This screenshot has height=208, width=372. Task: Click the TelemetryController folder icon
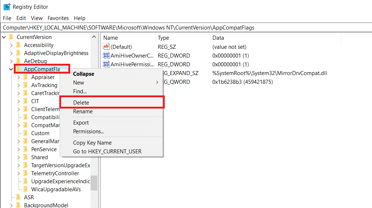(x=25, y=173)
